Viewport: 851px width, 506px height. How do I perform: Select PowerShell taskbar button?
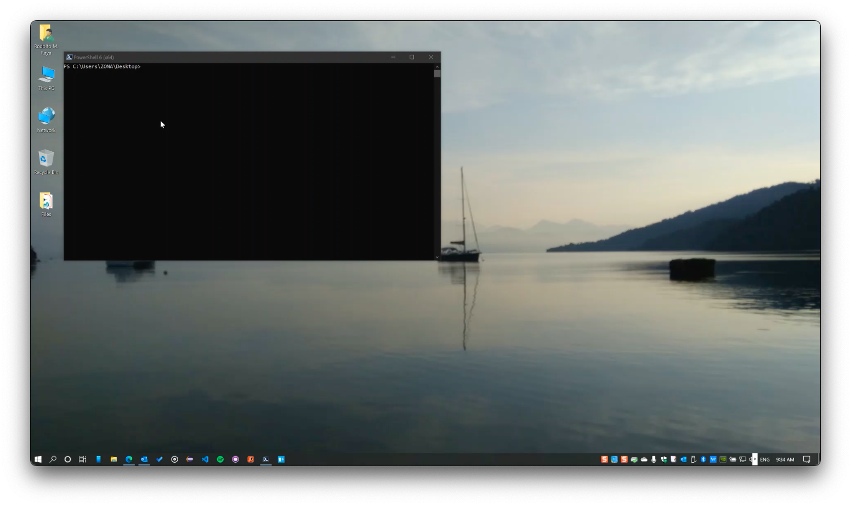[x=266, y=459]
